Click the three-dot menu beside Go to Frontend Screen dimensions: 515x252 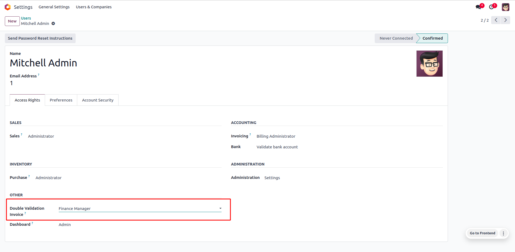503,233
